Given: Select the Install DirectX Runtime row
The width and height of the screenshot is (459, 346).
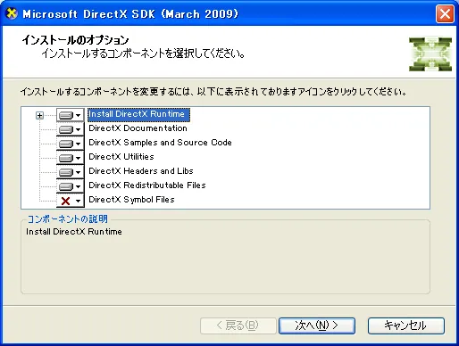Looking at the screenshot, I should click(138, 114).
